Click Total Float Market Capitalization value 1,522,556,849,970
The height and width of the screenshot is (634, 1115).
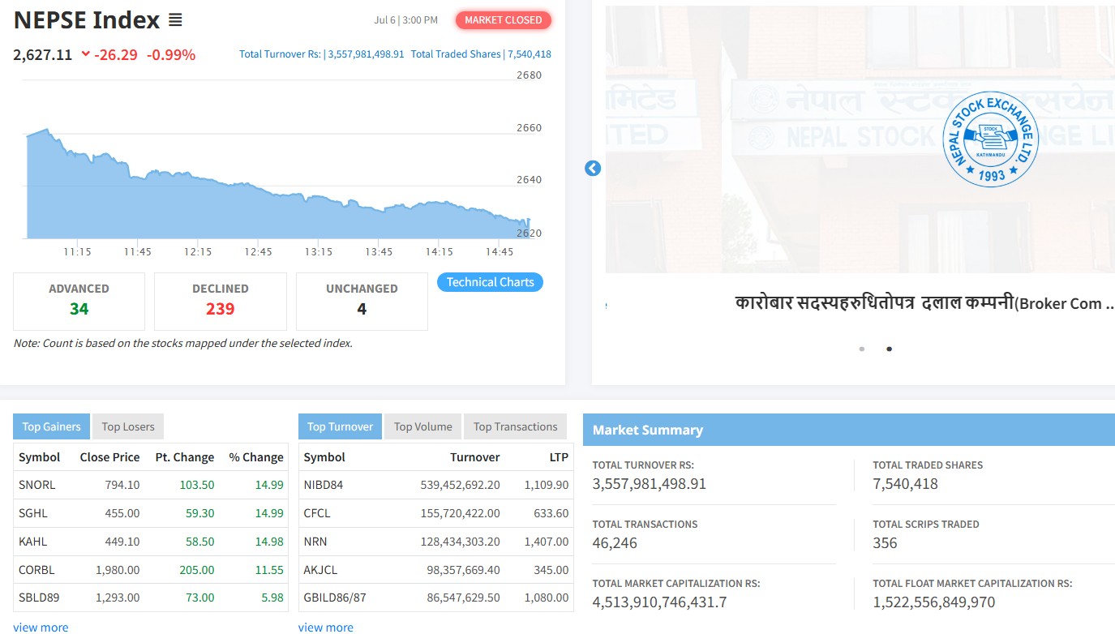(934, 602)
